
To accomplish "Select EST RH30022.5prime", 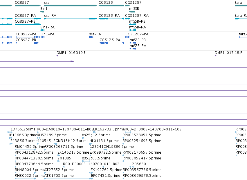I will (x=26, y=179).
